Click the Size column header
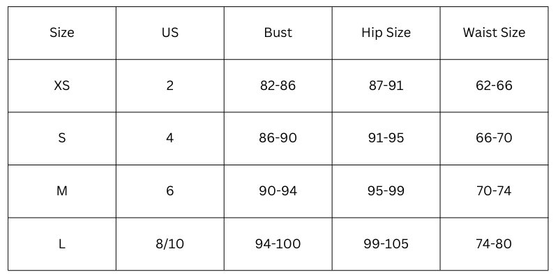The height and width of the screenshot is (279, 558). click(62, 33)
